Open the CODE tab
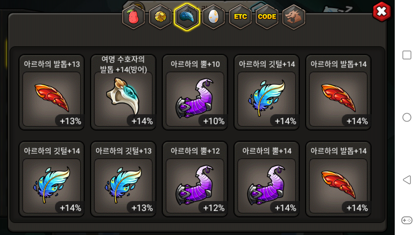Image resolution: width=419 pixels, height=235 pixels. [267, 17]
